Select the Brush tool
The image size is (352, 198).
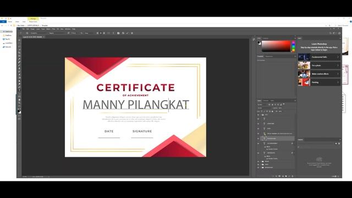point(19,65)
